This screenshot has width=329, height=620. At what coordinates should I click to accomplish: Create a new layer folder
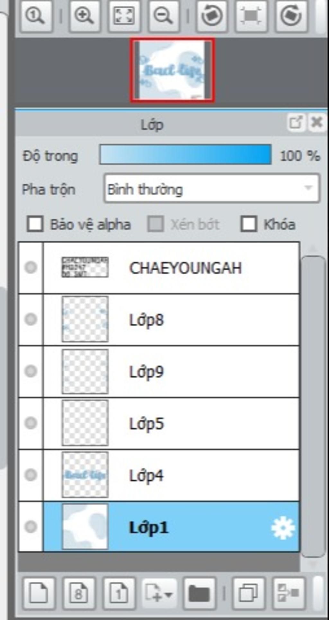coord(199,593)
